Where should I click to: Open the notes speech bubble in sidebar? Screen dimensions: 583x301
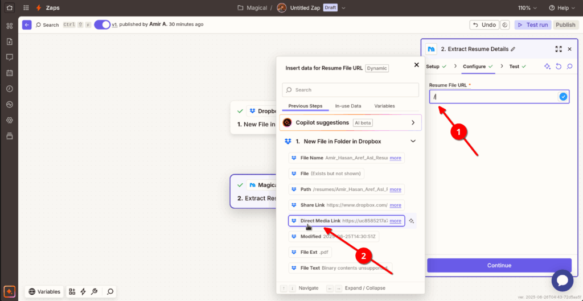click(10, 57)
